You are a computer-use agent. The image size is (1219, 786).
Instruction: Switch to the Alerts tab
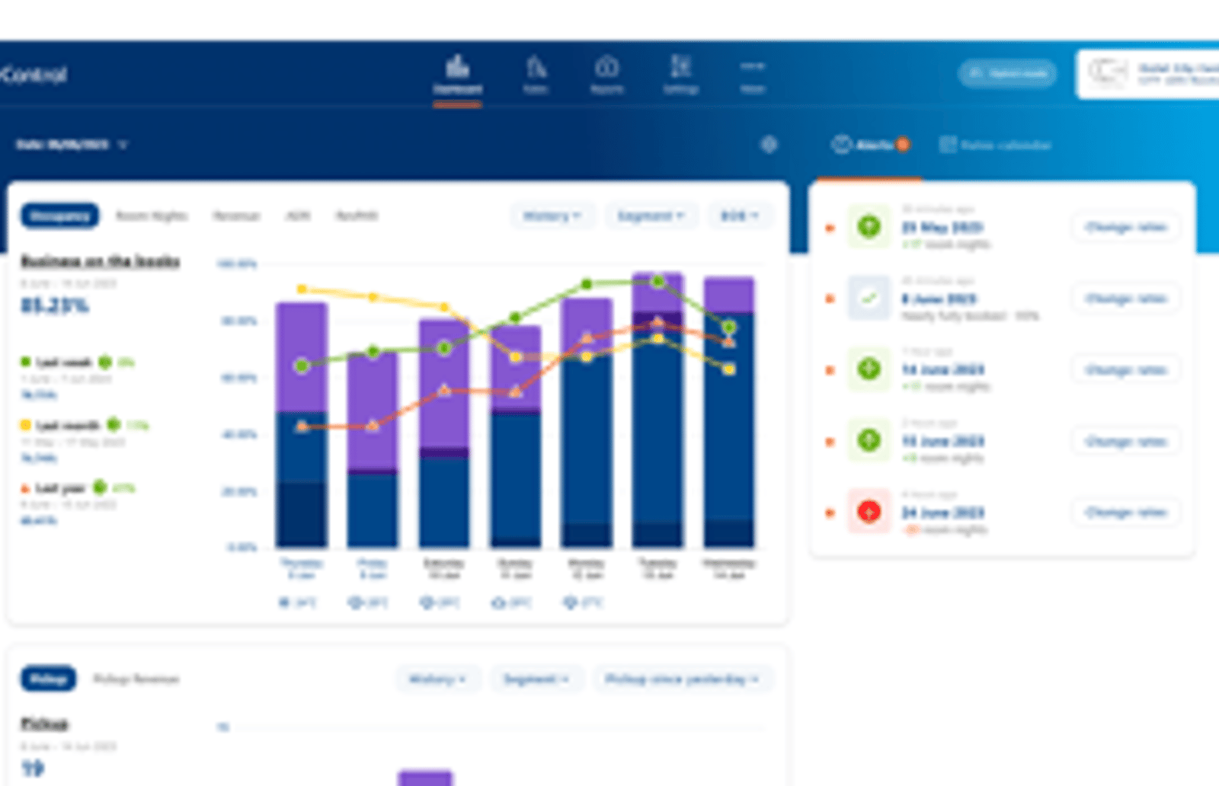click(x=870, y=145)
